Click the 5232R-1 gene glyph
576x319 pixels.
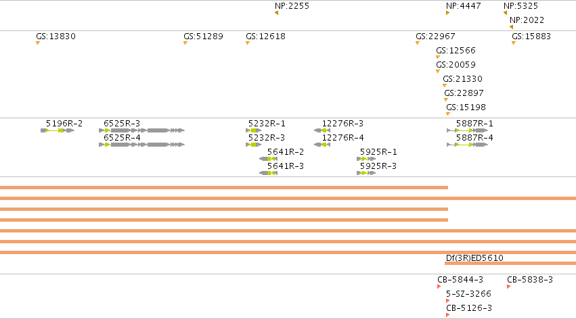click(x=253, y=130)
